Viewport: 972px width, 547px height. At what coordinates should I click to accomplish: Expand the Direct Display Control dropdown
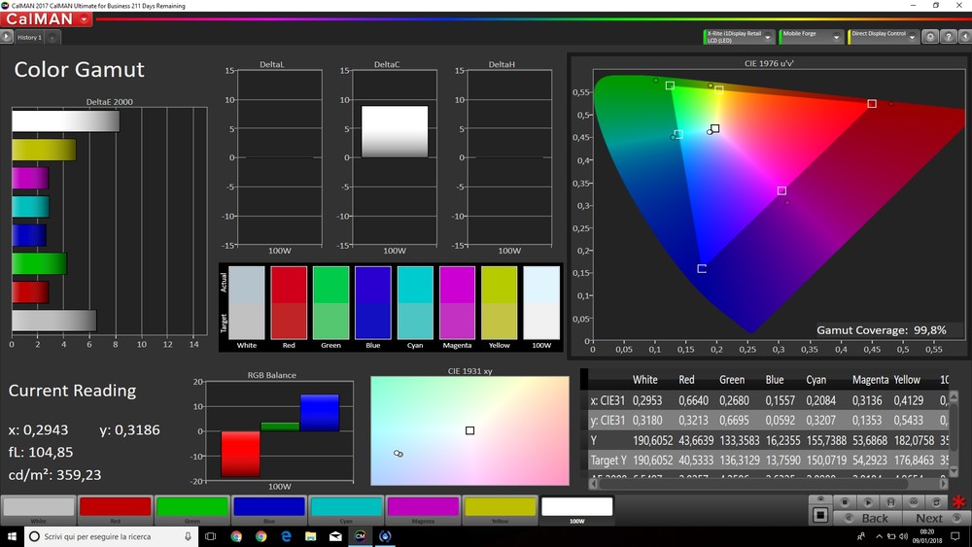(912, 37)
